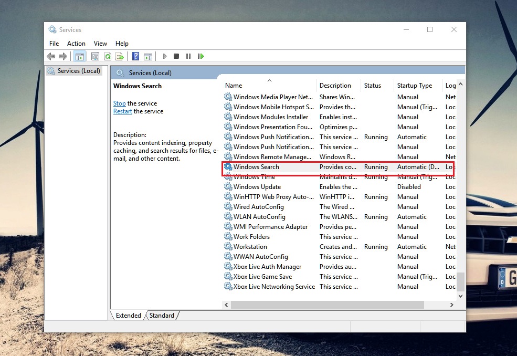Click the vertical scrollbar up arrow
The image size is (517, 356).
[x=461, y=84]
